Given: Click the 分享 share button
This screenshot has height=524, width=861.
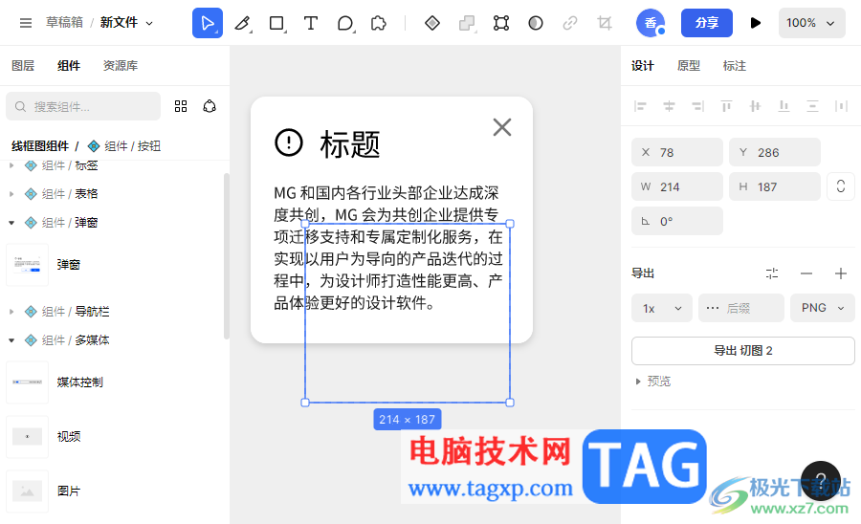Looking at the screenshot, I should 707,23.
